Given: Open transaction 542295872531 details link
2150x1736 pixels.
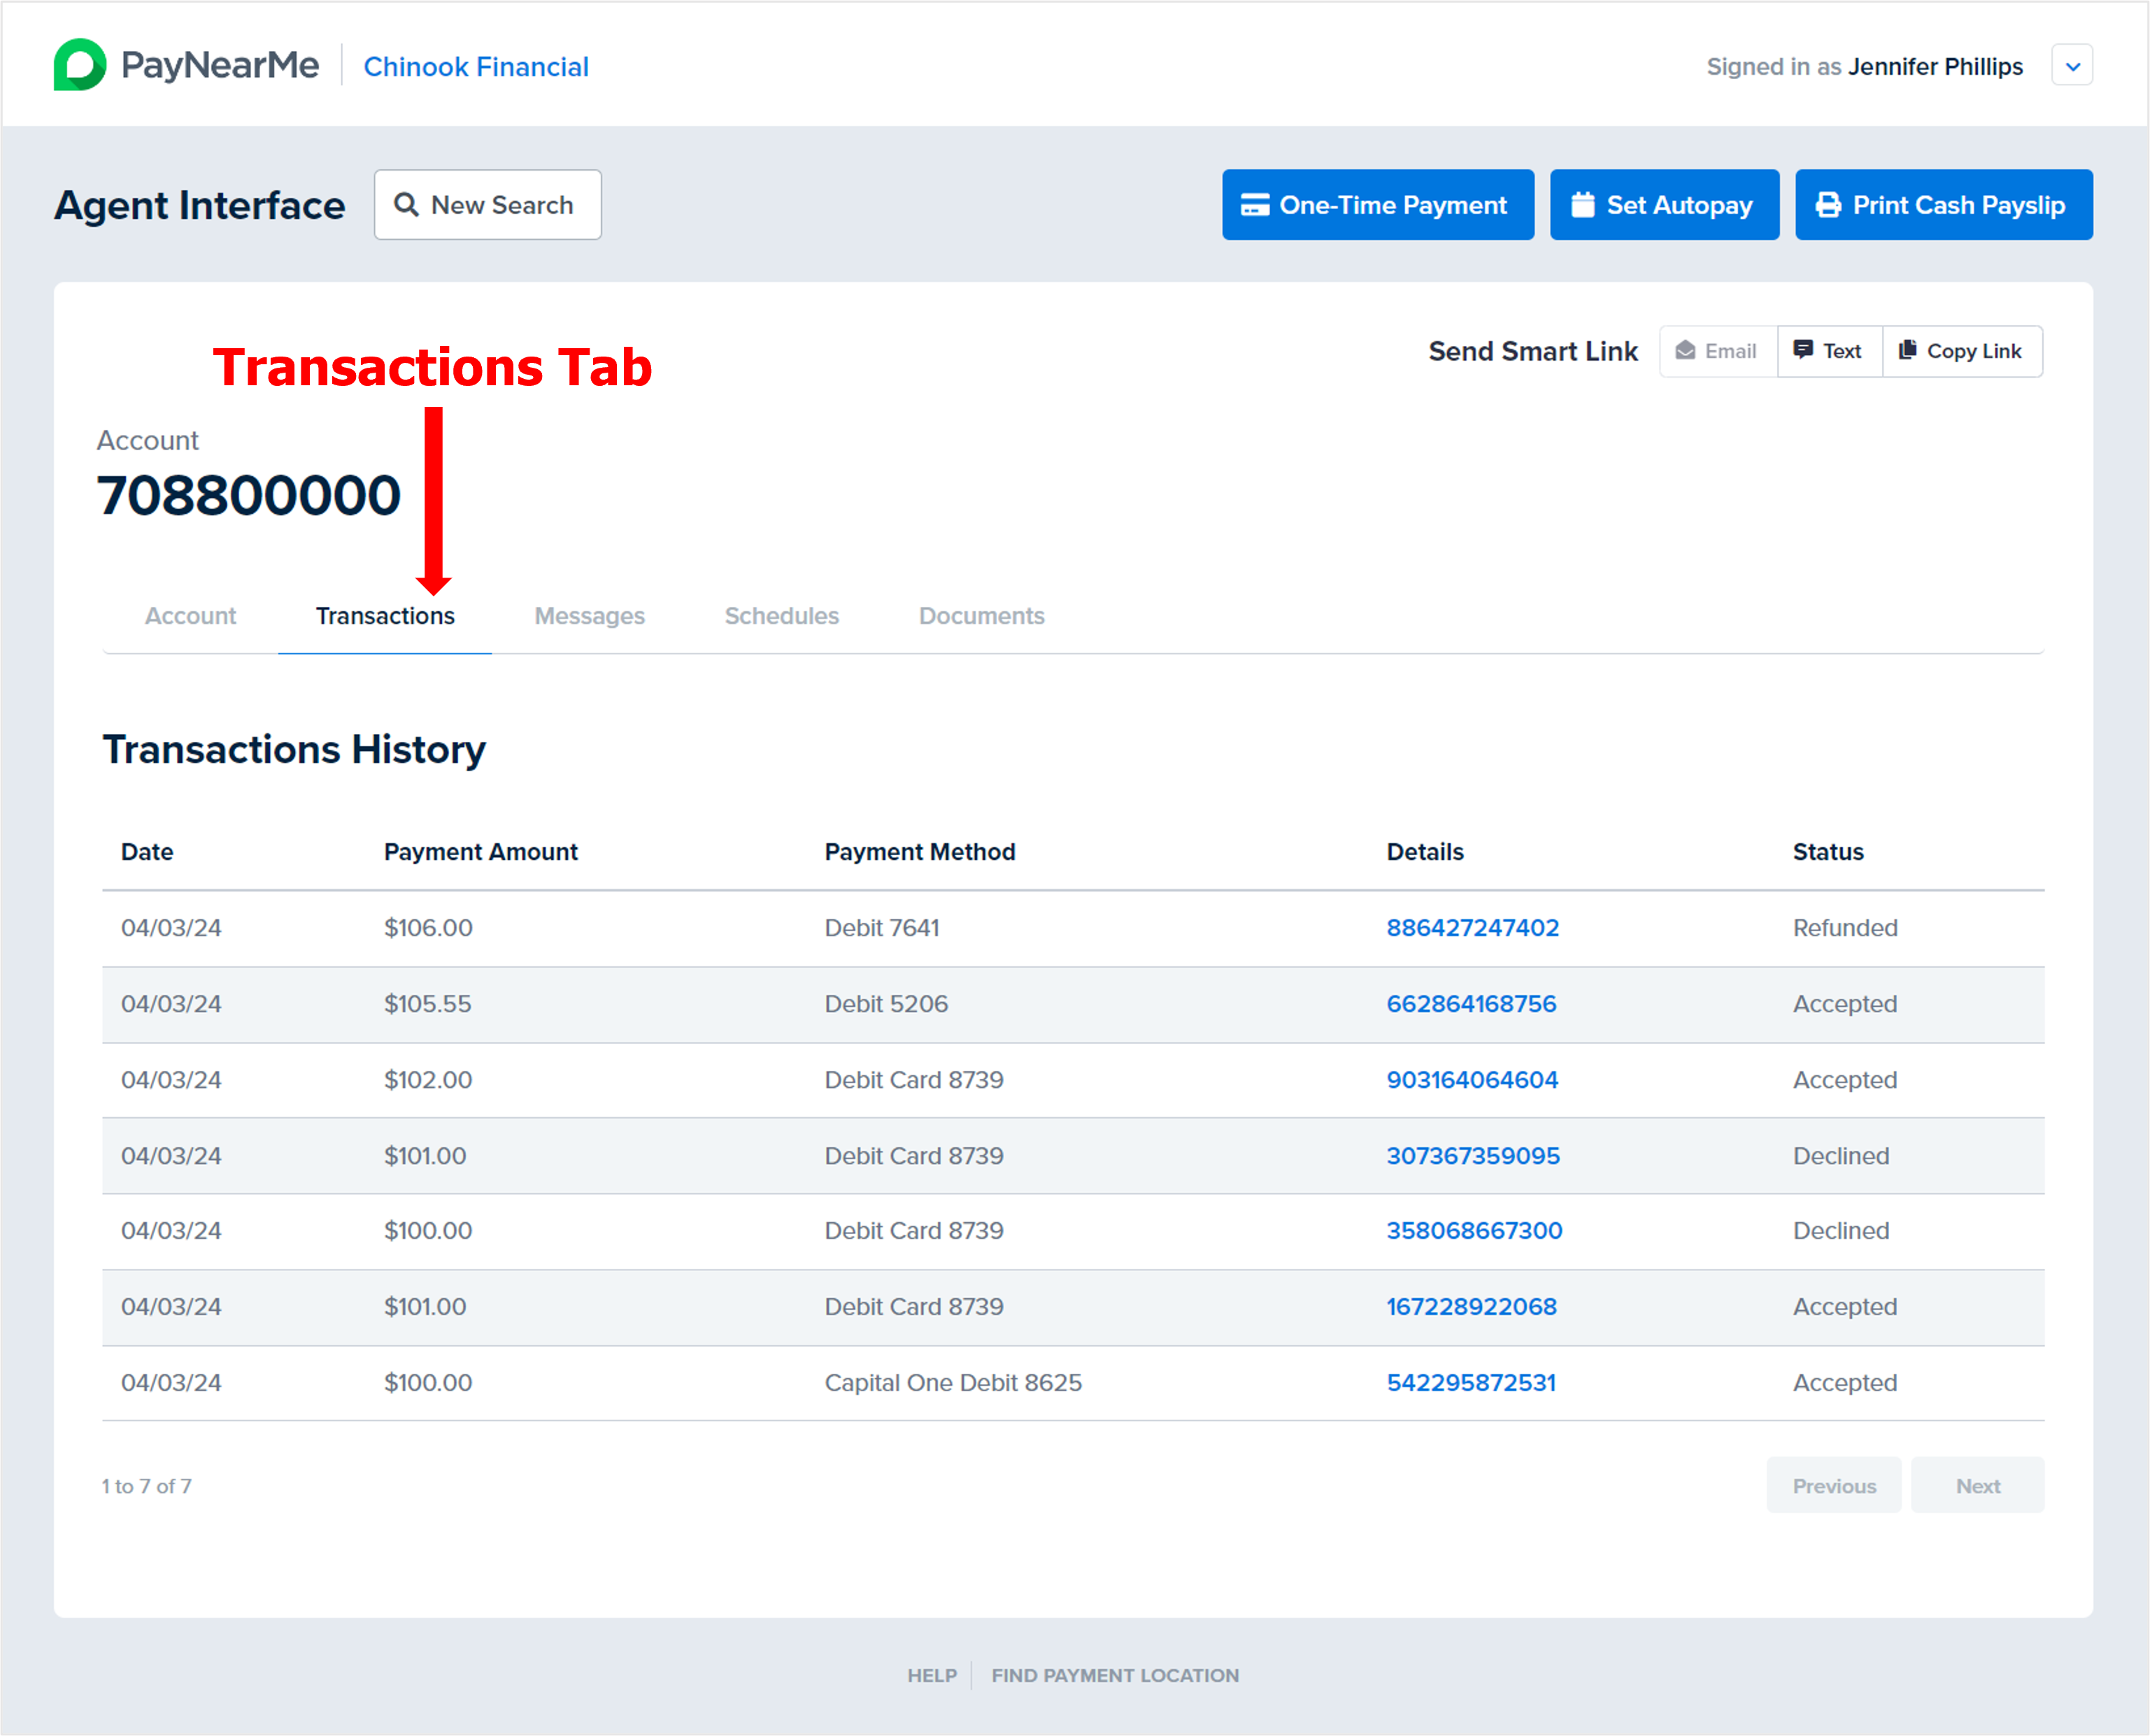Looking at the screenshot, I should point(1471,1383).
